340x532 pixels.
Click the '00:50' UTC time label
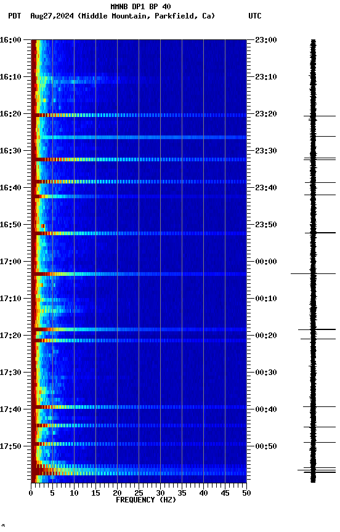[x=266, y=446]
